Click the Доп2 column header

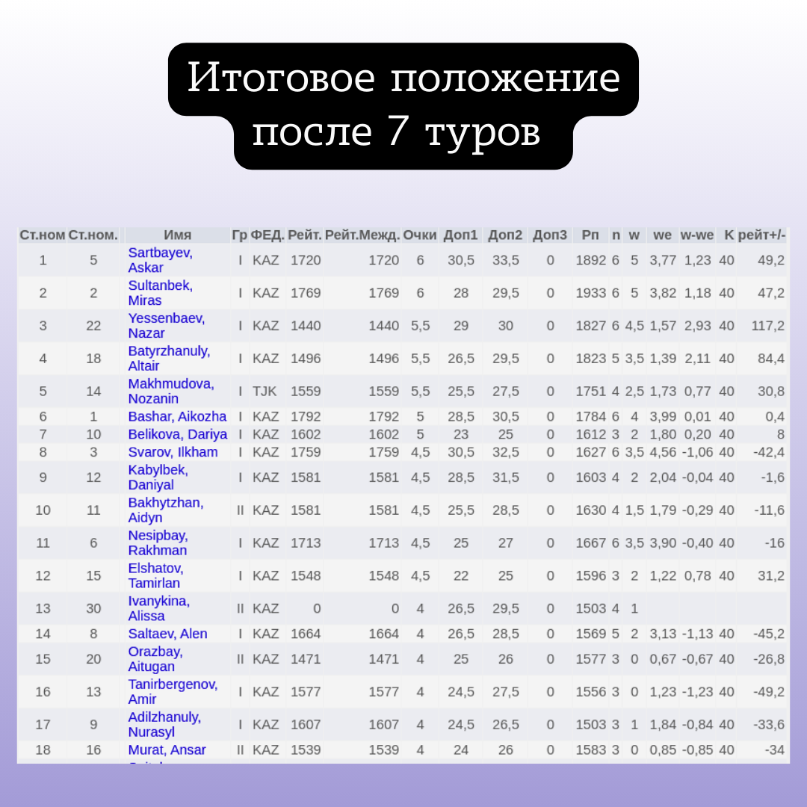coord(505,235)
